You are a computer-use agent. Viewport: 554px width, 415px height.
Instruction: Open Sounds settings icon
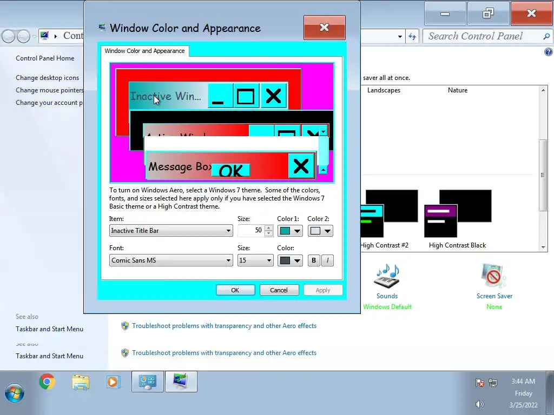pyautogui.click(x=387, y=276)
